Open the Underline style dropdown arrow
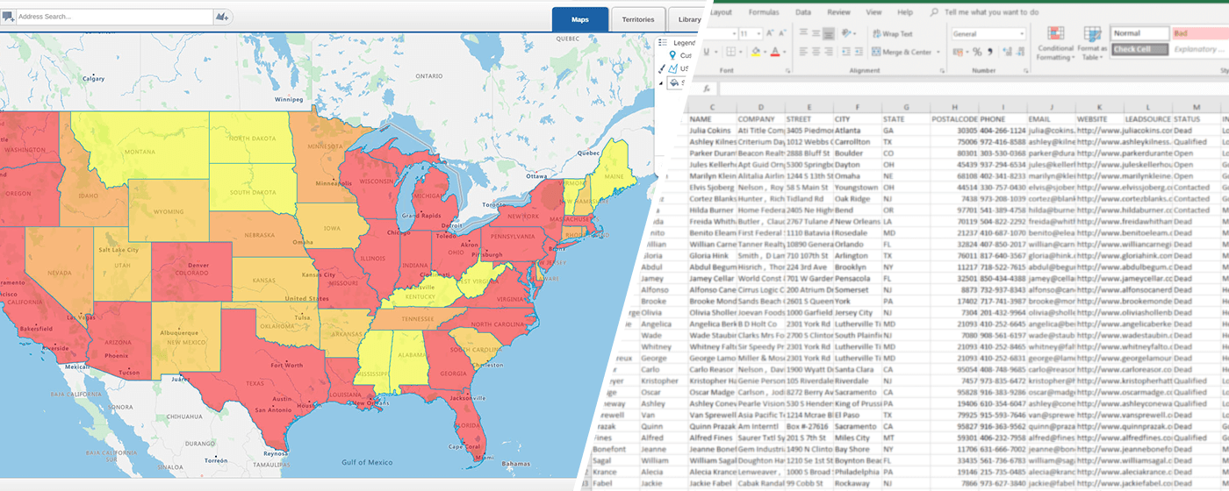 (x=716, y=52)
